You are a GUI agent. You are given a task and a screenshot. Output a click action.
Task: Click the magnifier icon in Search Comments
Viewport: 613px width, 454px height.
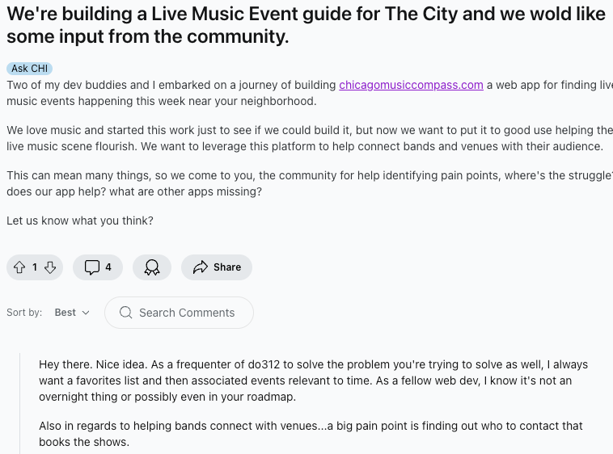125,313
